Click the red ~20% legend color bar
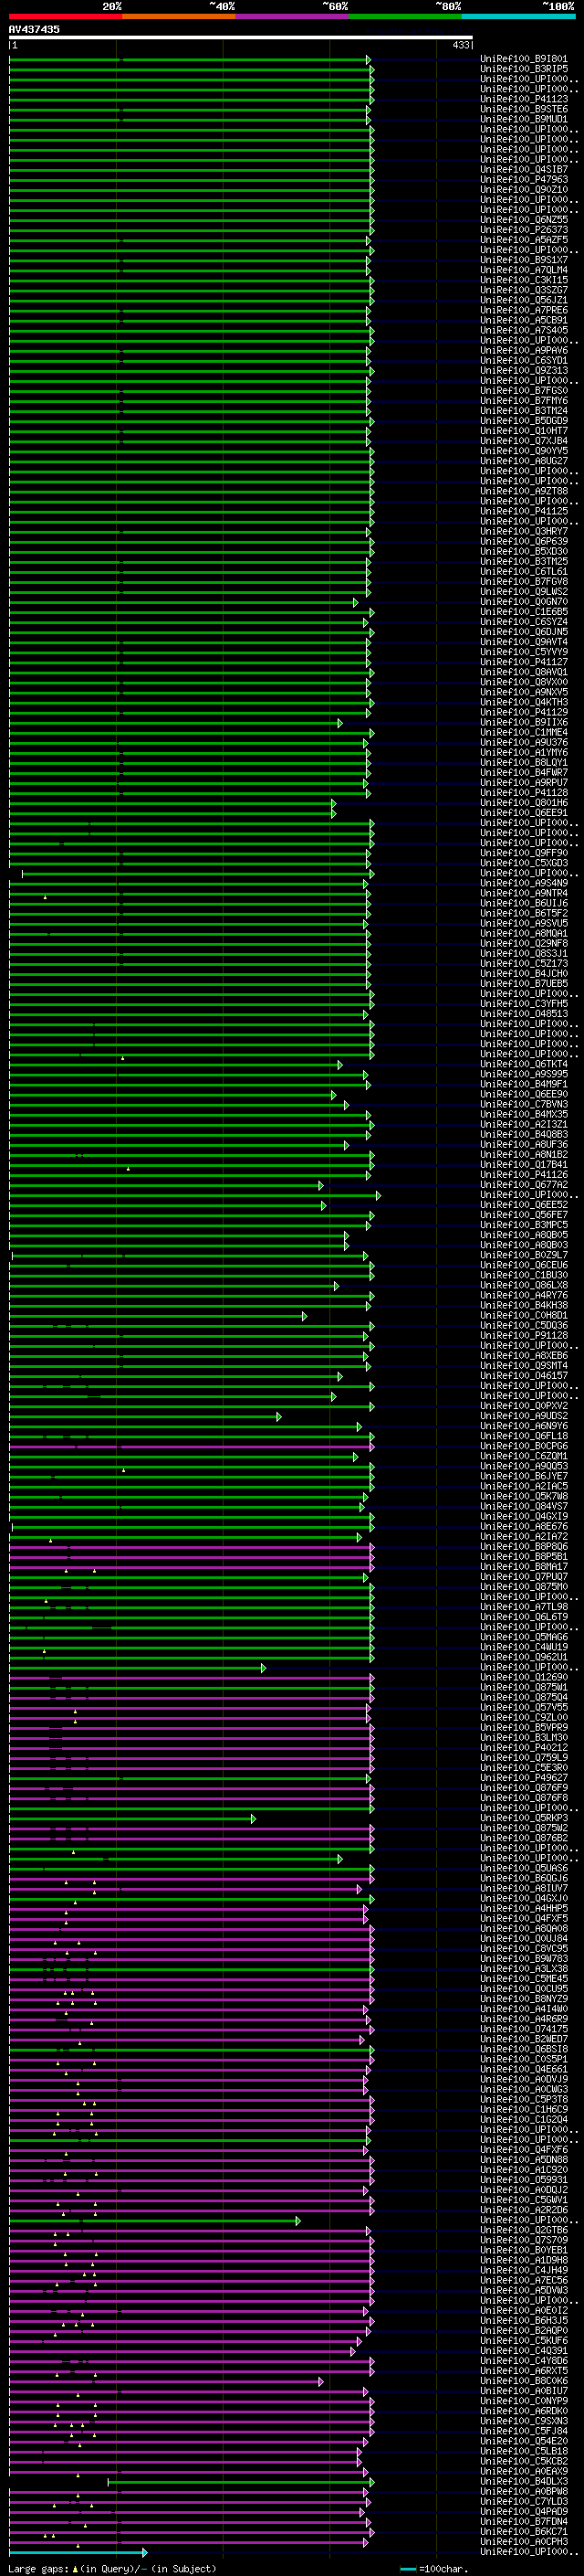This screenshot has height=2576, width=584. pyautogui.click(x=65, y=16)
